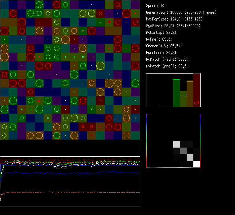
Task: Click the medium gray heatmap cell
Action: click(183, 151)
